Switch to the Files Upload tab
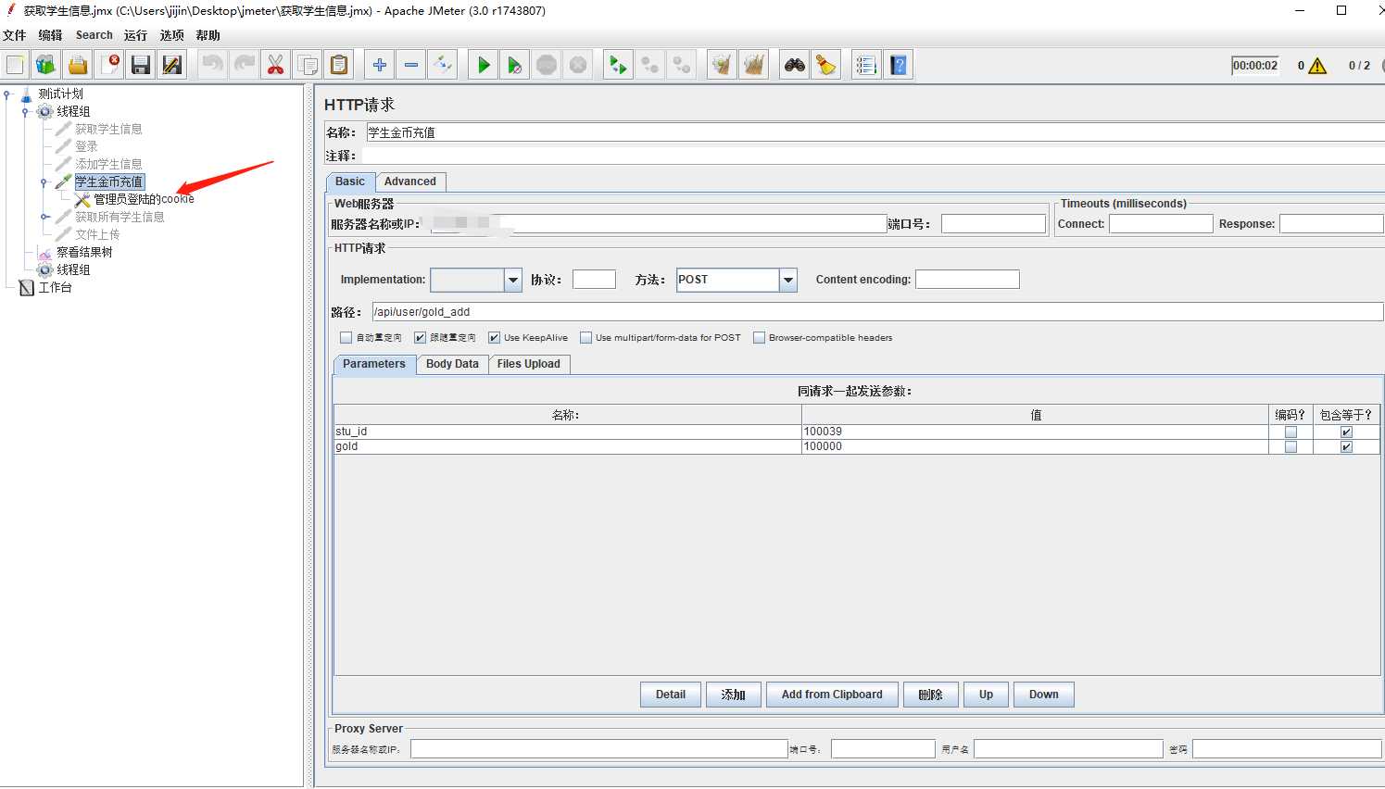Viewport: 1385px width, 789px height. click(529, 364)
